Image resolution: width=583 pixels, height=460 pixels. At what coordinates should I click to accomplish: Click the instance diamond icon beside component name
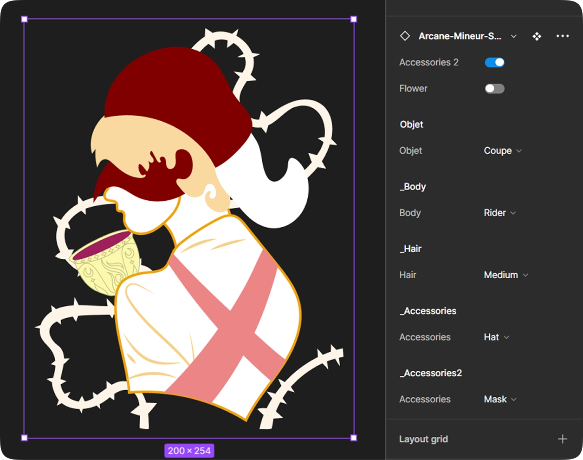pyautogui.click(x=405, y=36)
